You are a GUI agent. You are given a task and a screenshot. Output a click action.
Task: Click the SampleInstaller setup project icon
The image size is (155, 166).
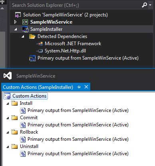(25, 29)
